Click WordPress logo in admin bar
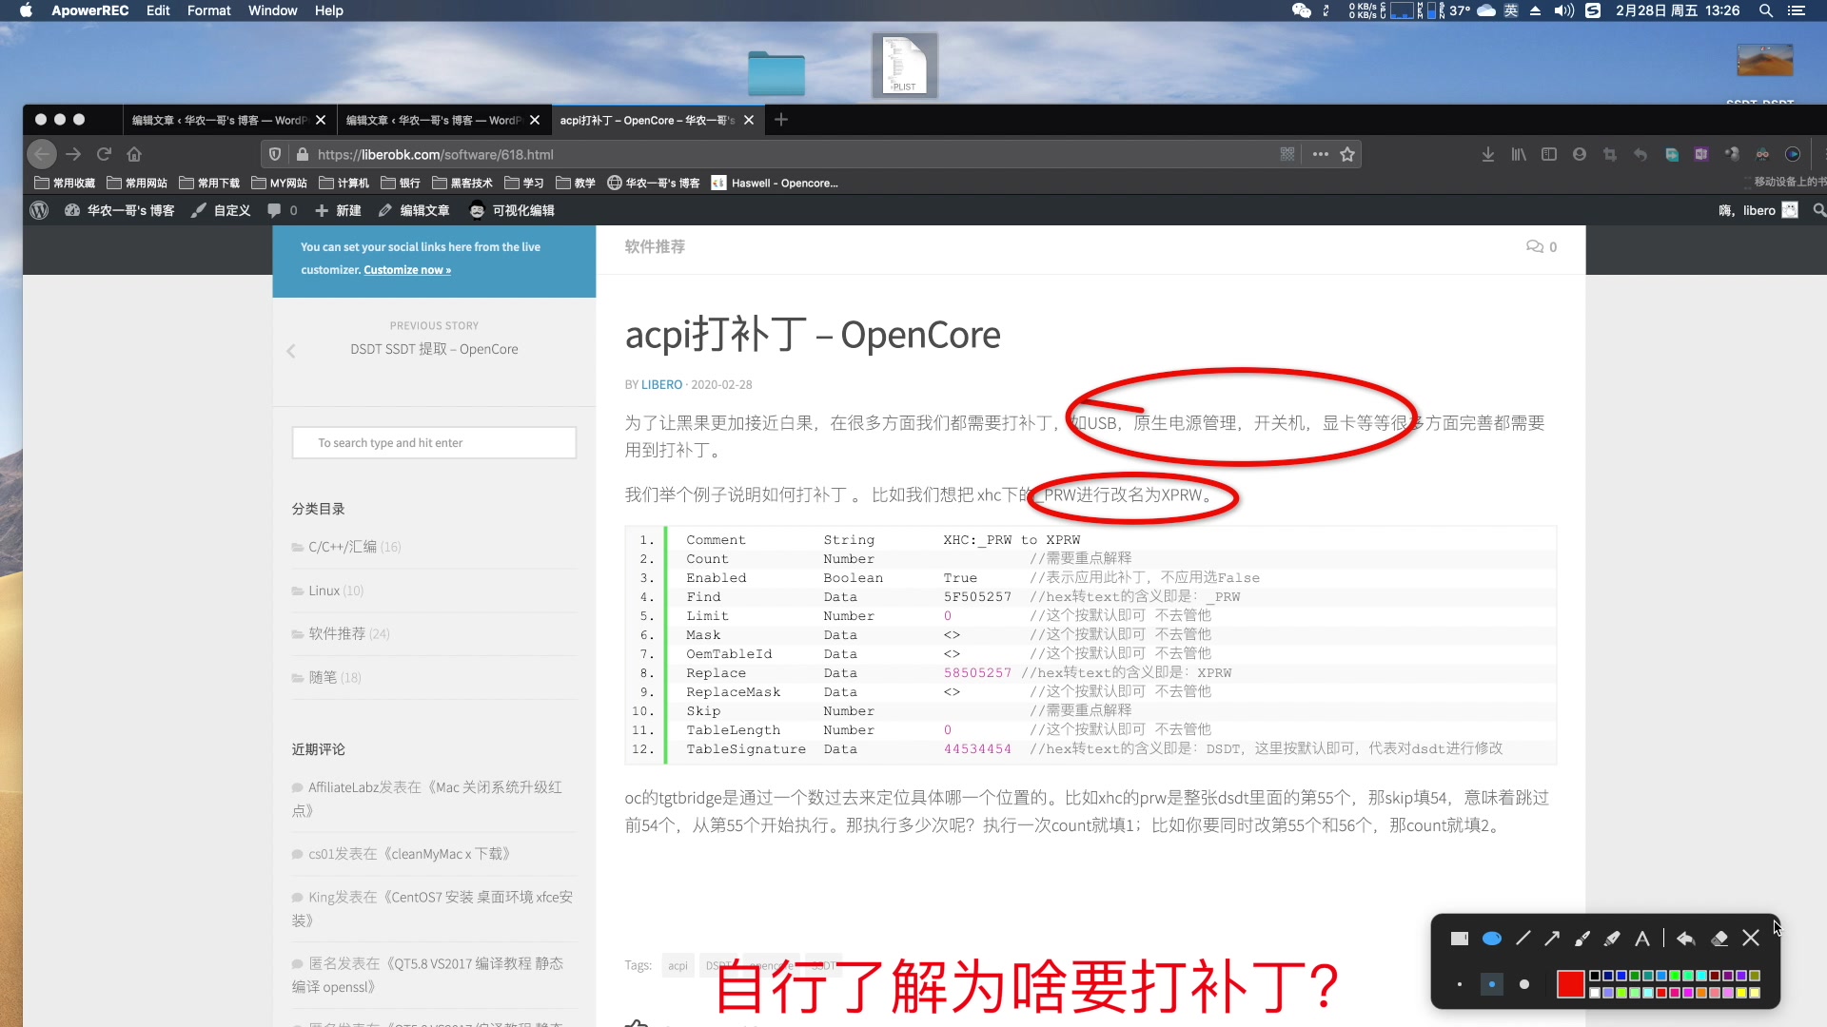This screenshot has width=1827, height=1027. [39, 210]
